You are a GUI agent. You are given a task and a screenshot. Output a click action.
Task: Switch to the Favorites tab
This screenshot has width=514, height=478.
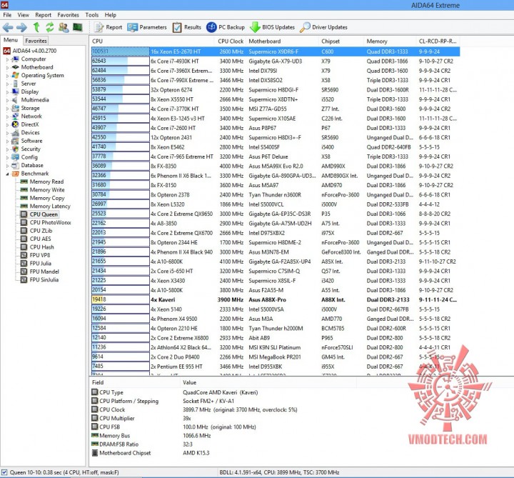[36, 41]
